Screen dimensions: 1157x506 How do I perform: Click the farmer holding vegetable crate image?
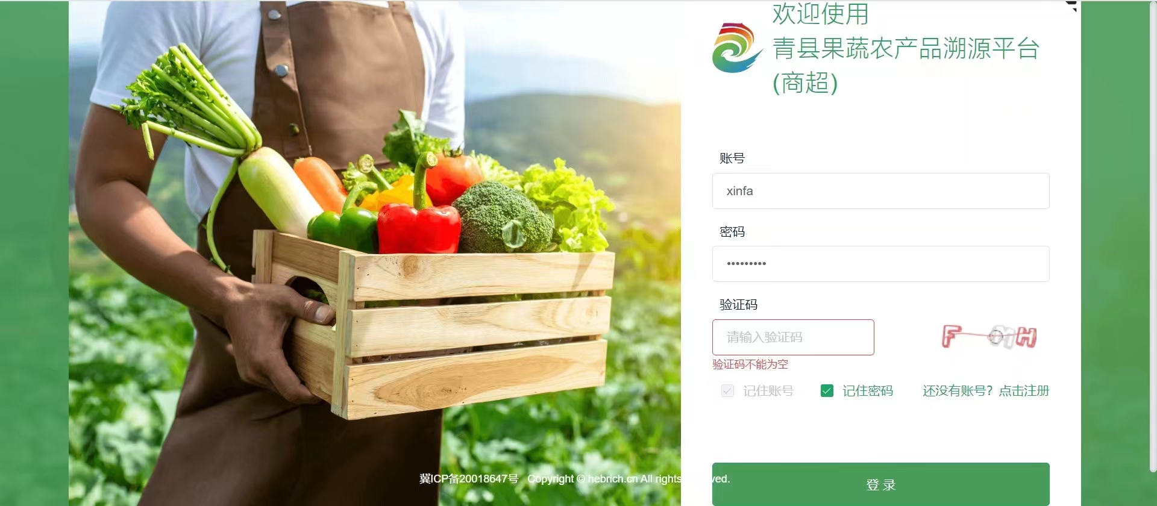[x=375, y=253]
